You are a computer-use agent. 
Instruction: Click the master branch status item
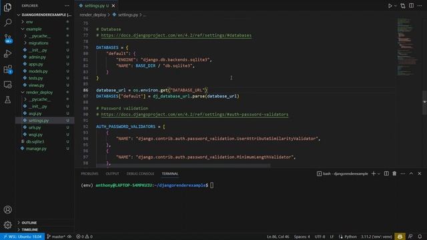click(x=56, y=237)
